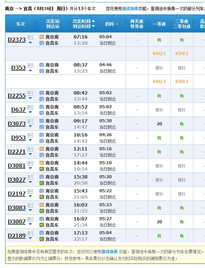Expand prices for train D3081

[x=30, y=168]
